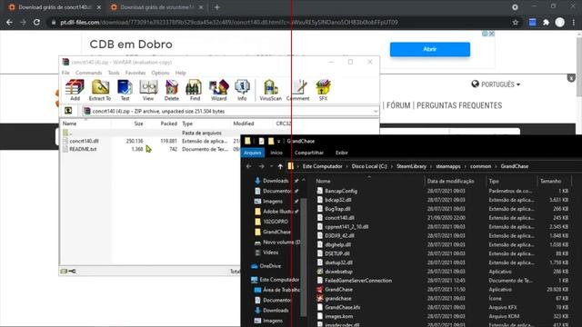
Task: Click common in the Explorer breadcrumb
Action: coord(480,166)
